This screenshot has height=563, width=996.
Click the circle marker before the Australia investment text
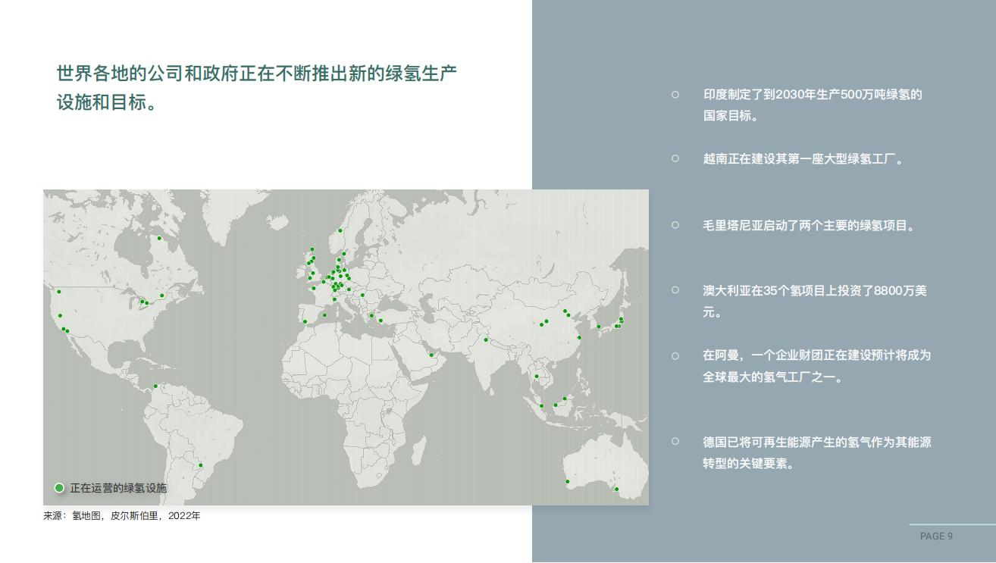tap(674, 289)
